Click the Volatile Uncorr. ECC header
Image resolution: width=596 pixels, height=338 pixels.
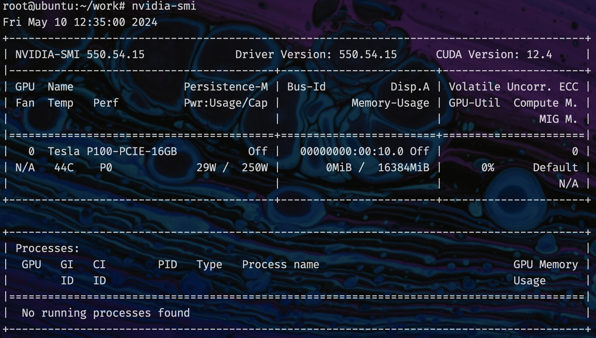(513, 87)
